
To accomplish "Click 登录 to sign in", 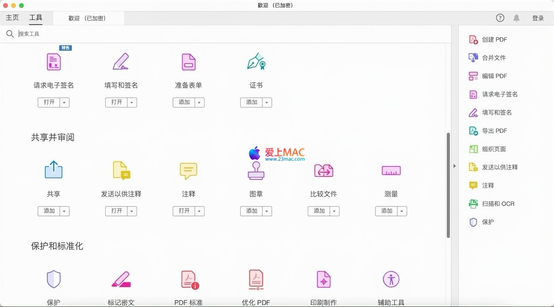I will [538, 18].
